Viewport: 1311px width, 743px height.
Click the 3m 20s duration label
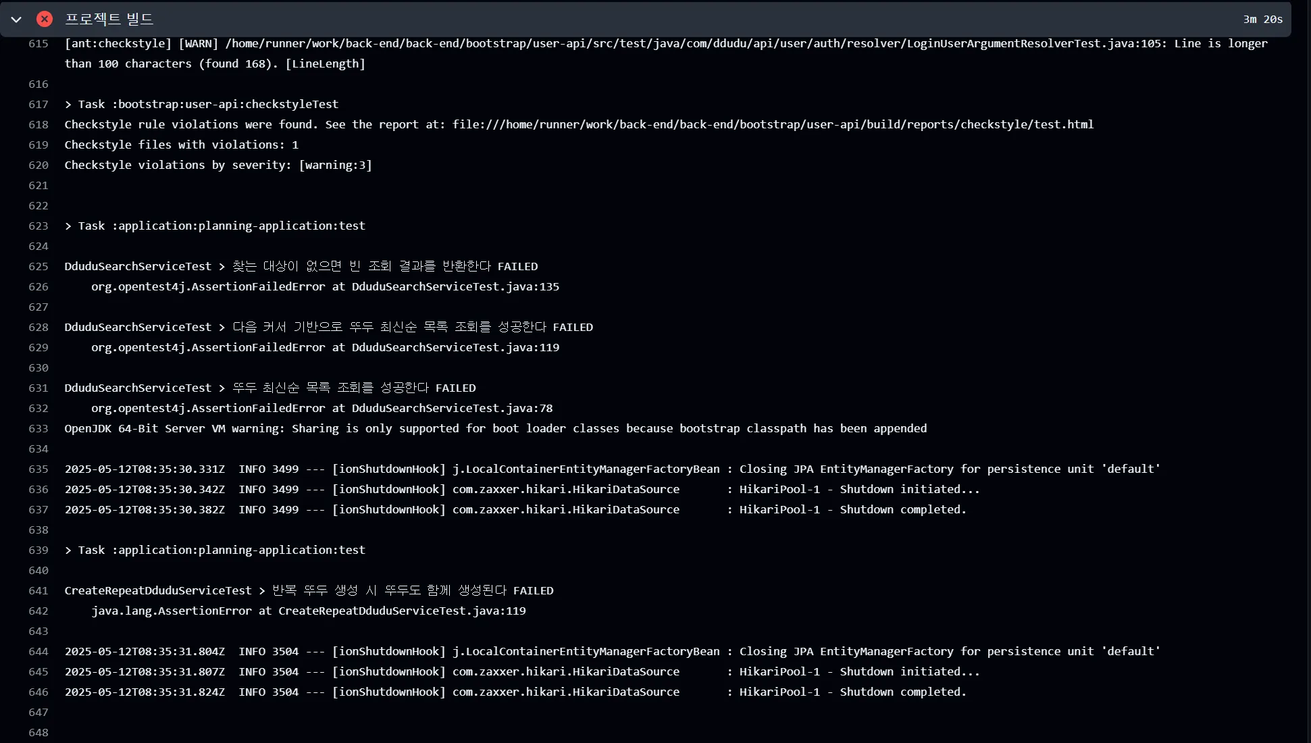(1262, 19)
